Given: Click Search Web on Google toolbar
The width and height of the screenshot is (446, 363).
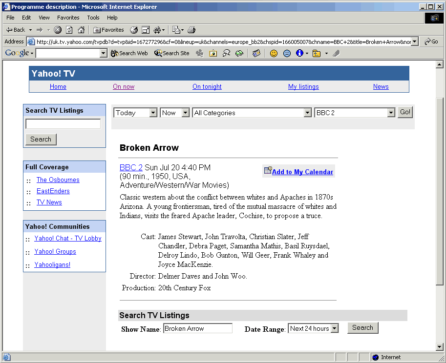Looking at the screenshot, I should pos(129,53).
